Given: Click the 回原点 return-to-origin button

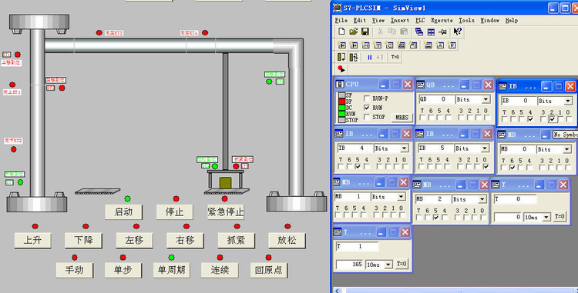Looking at the screenshot, I should 269,270.
